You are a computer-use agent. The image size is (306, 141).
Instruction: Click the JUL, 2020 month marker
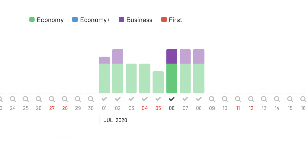[115, 120]
